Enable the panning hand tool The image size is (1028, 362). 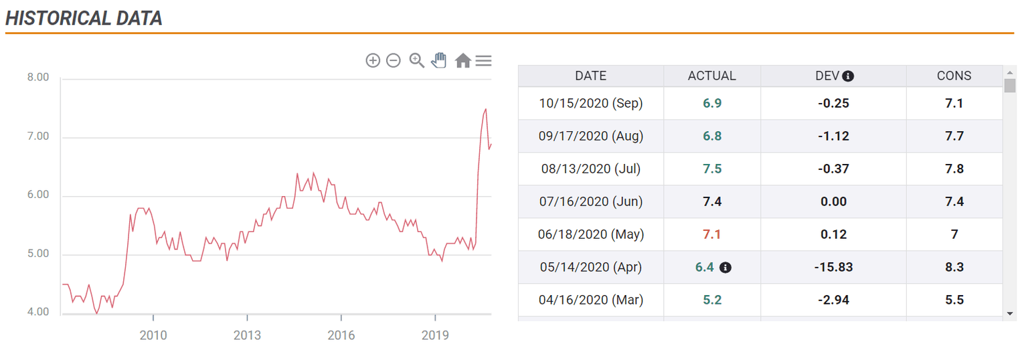438,61
